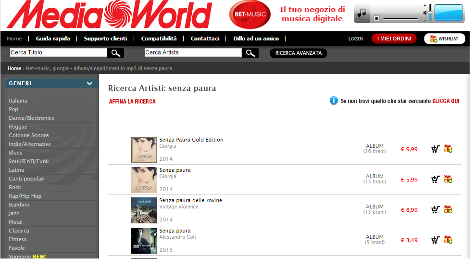
Task: Add Alessandro Coli's Senza paura to wishlist
Action: click(448, 240)
